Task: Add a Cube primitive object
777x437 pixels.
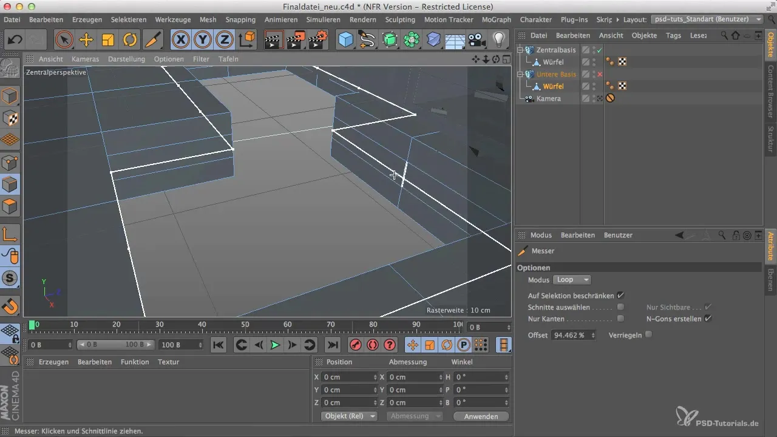Action: (345, 40)
